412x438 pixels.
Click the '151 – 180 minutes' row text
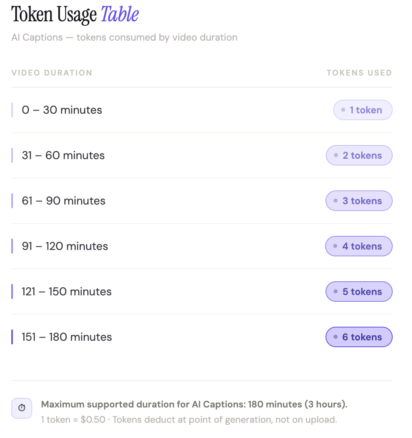pos(67,337)
